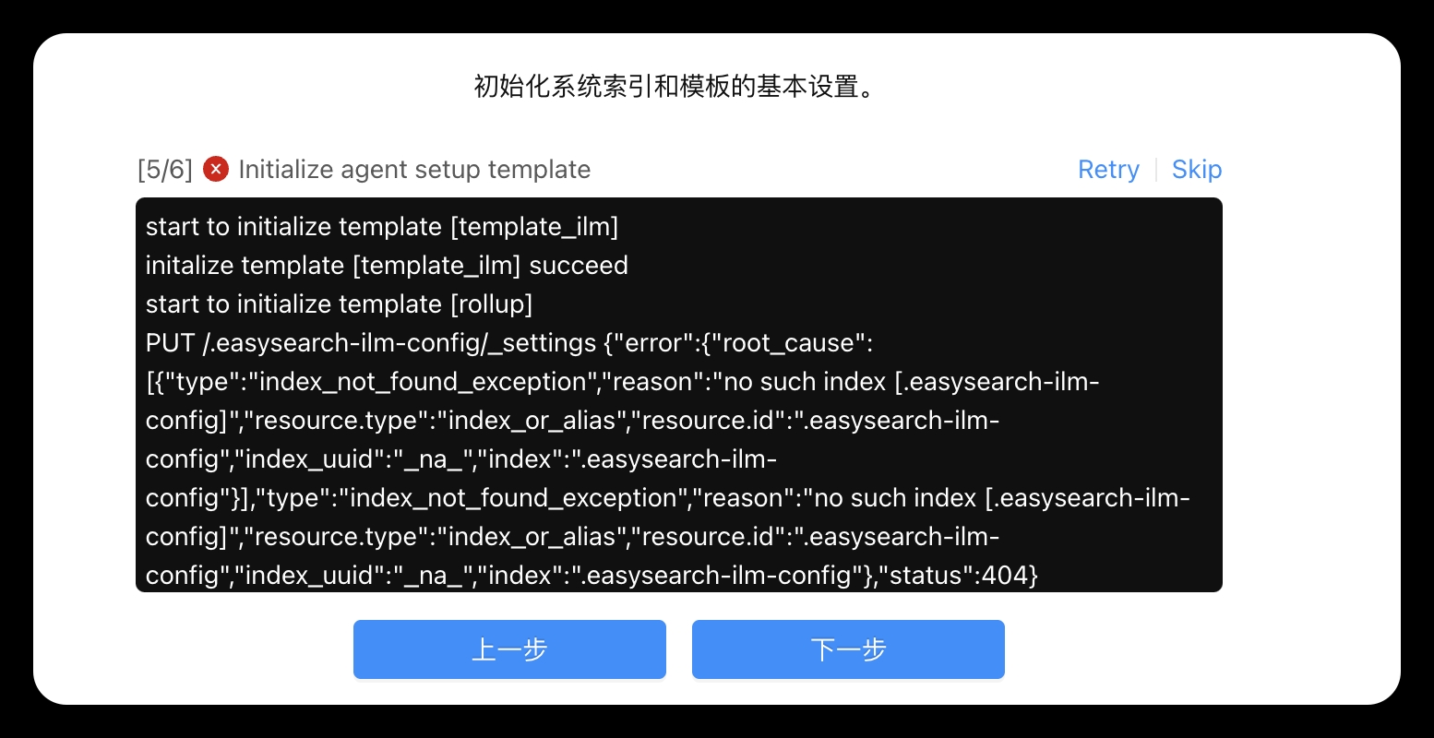Skip the failed initialization step

pos(1197,169)
